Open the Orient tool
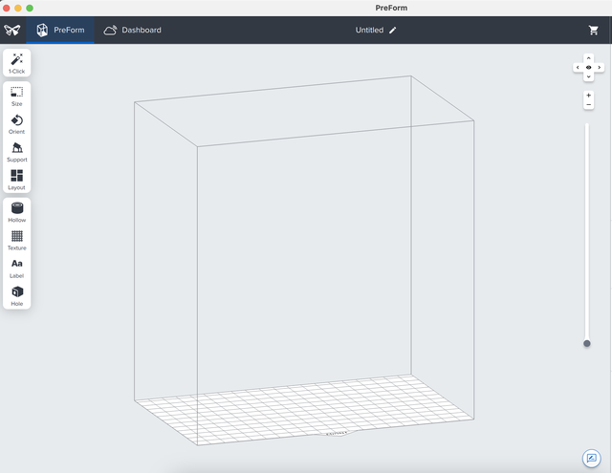 click(16, 123)
